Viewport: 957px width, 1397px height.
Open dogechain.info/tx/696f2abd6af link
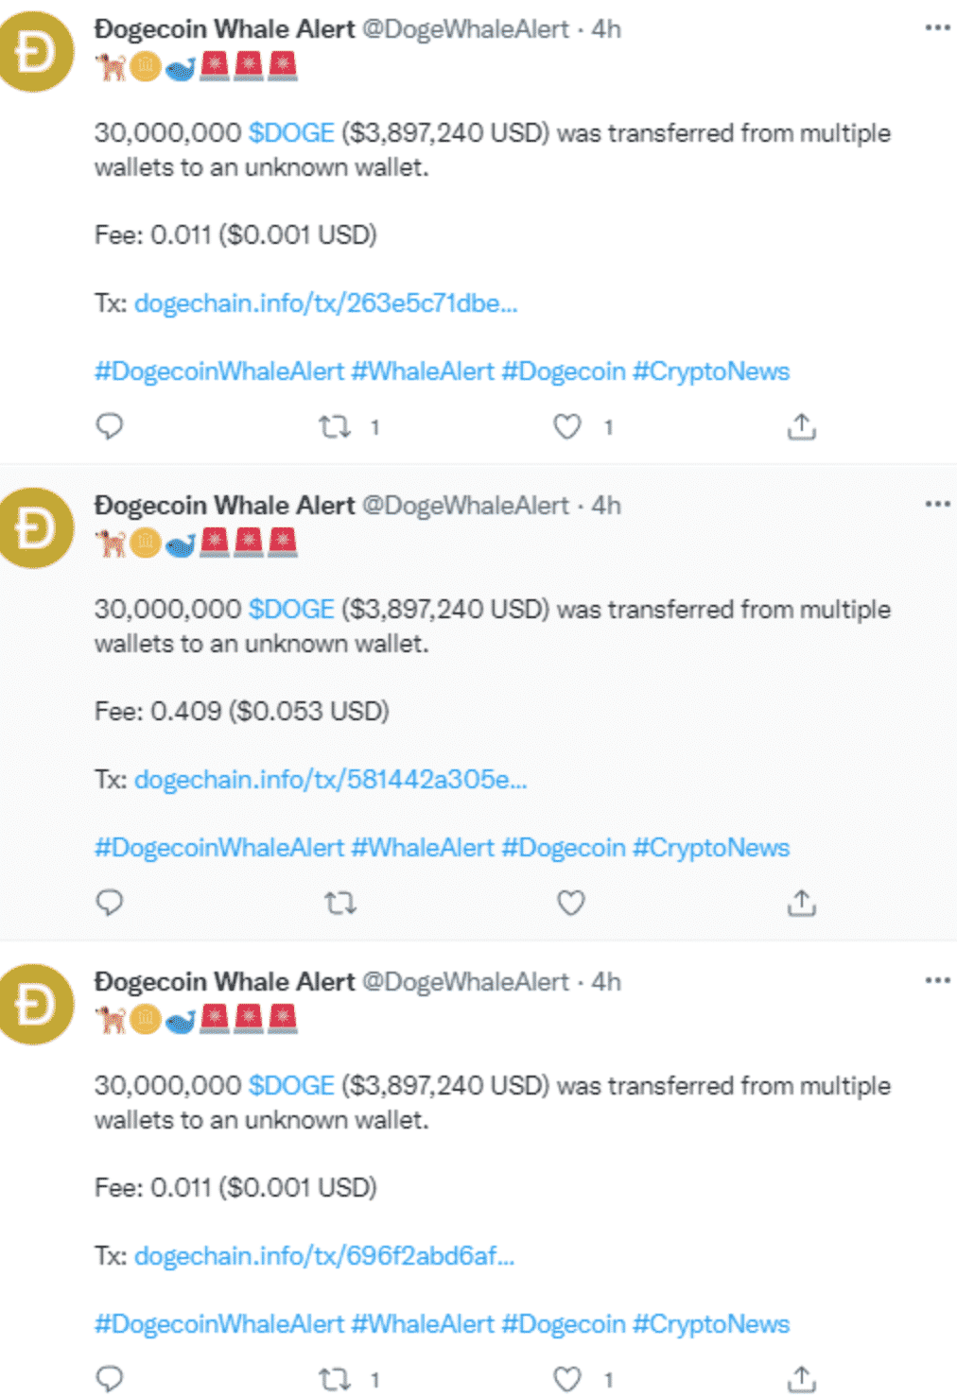(324, 1256)
